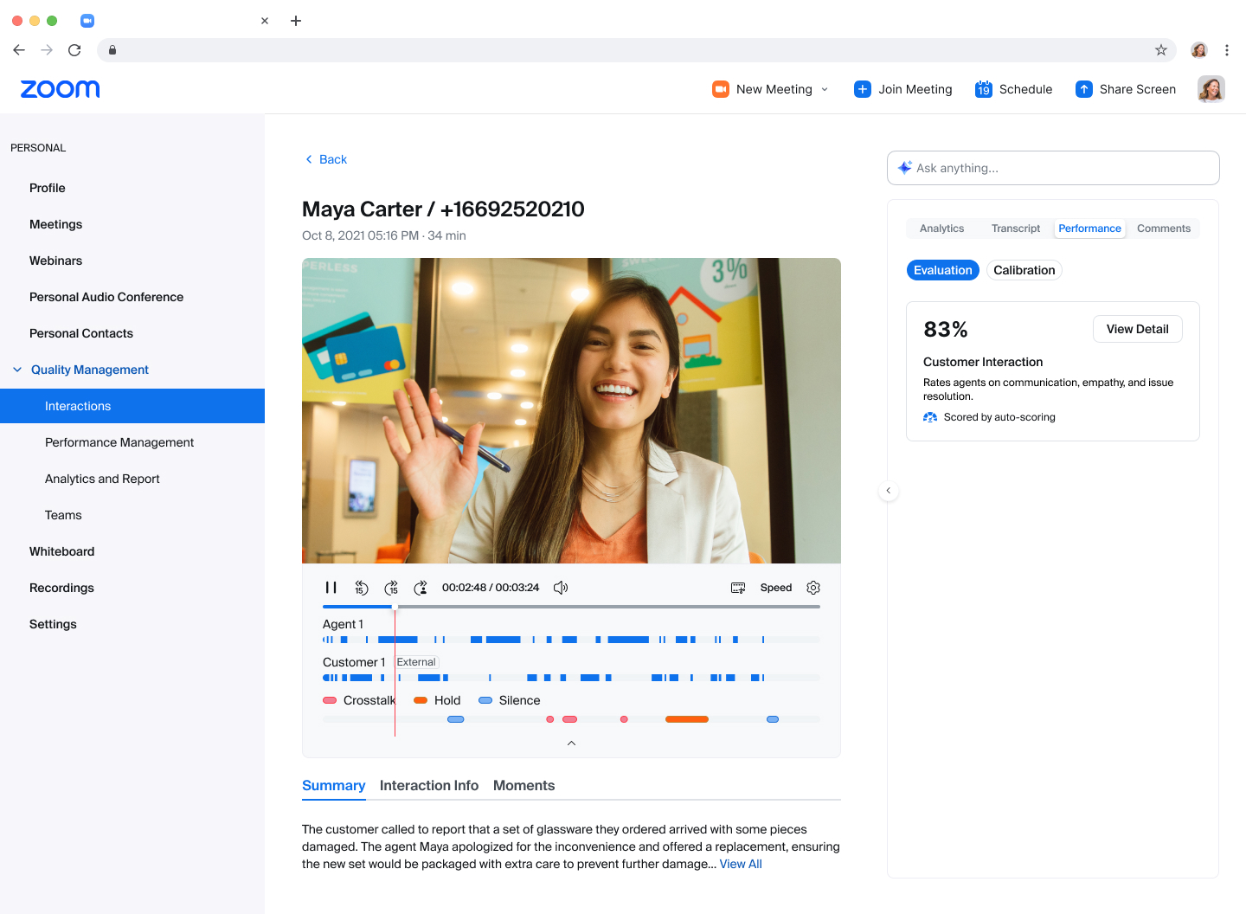
Task: Skip forward 15 seconds
Action: coord(391,588)
